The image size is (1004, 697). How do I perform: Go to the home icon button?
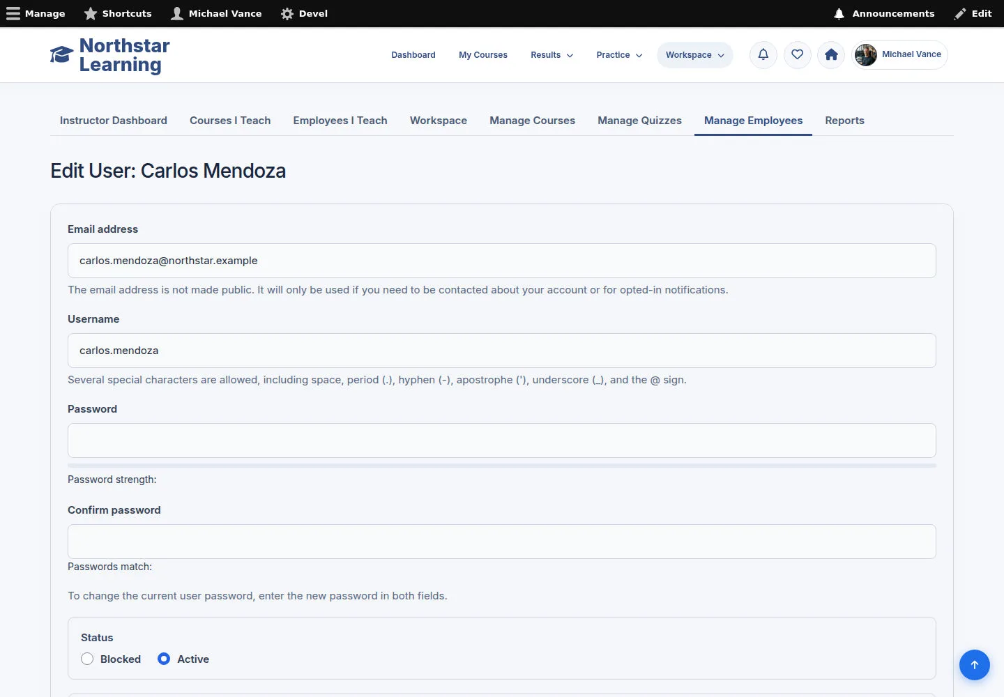point(831,54)
